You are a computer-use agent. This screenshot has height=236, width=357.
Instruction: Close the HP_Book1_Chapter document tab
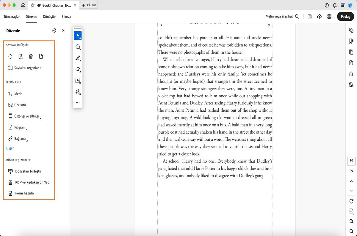(x=75, y=5)
